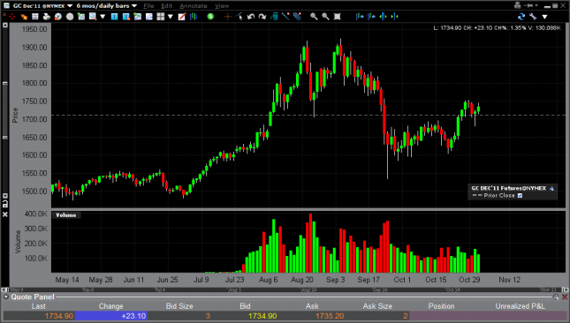Click the gray circle toolbar icon
570x323 pixels.
[x=70, y=17]
